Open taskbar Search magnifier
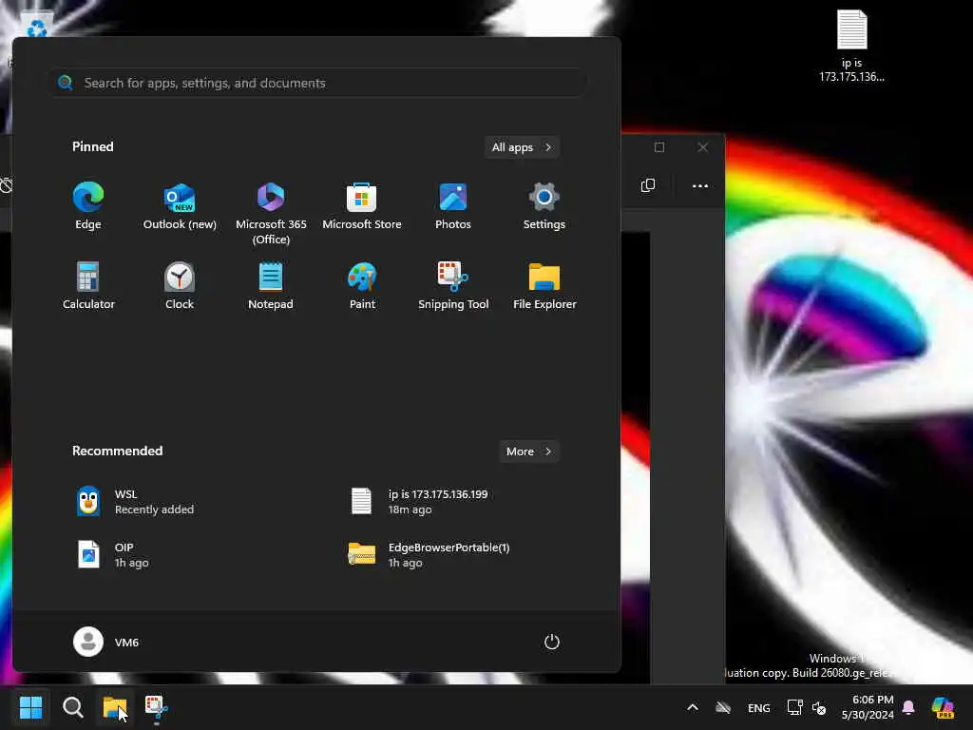The height and width of the screenshot is (730, 973). (72, 707)
